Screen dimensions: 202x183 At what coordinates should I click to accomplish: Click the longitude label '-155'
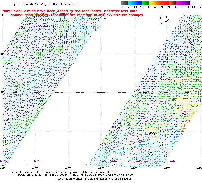tap(167, 168)
